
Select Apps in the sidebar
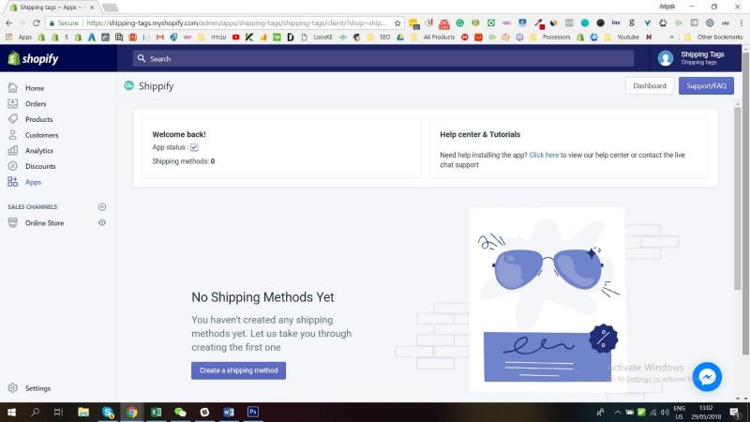coord(33,182)
